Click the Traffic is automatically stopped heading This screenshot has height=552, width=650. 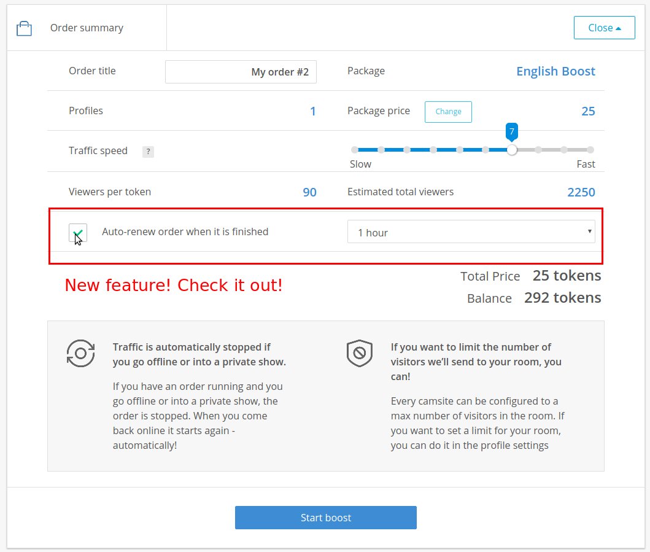(x=199, y=354)
